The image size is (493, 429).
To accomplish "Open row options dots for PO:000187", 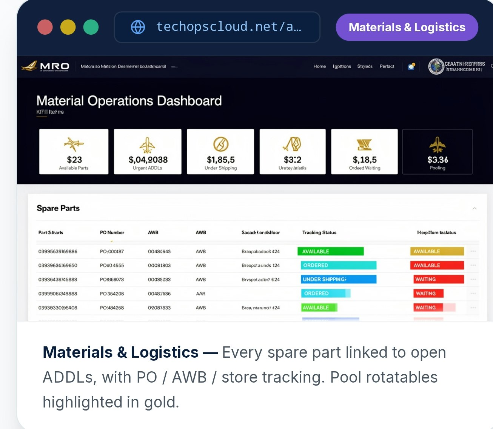I will tap(473, 251).
